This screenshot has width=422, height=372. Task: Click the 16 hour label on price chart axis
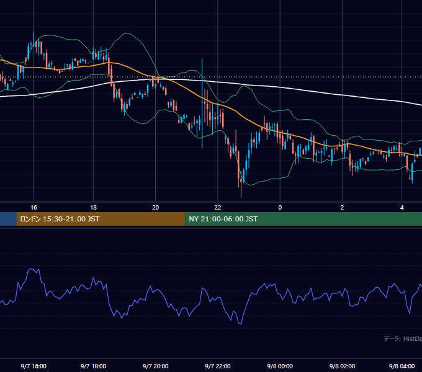pyautogui.click(x=34, y=208)
